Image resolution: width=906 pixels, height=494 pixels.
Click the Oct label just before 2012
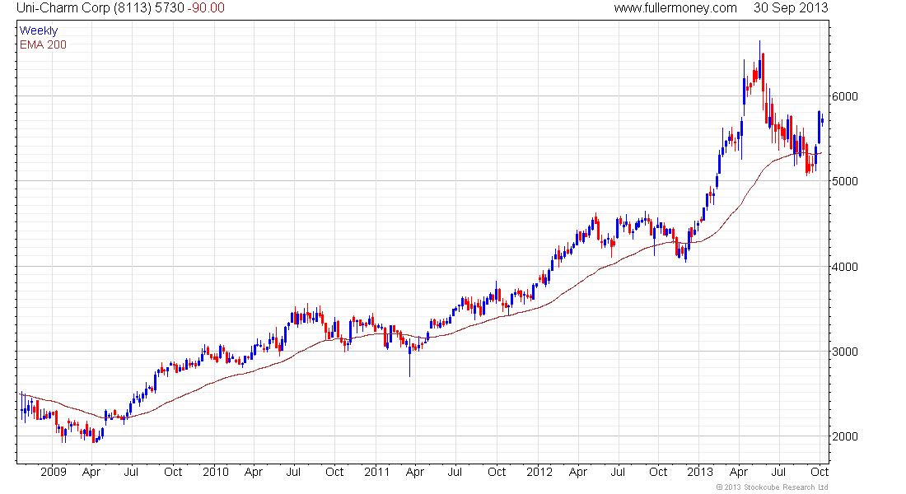coord(497,472)
